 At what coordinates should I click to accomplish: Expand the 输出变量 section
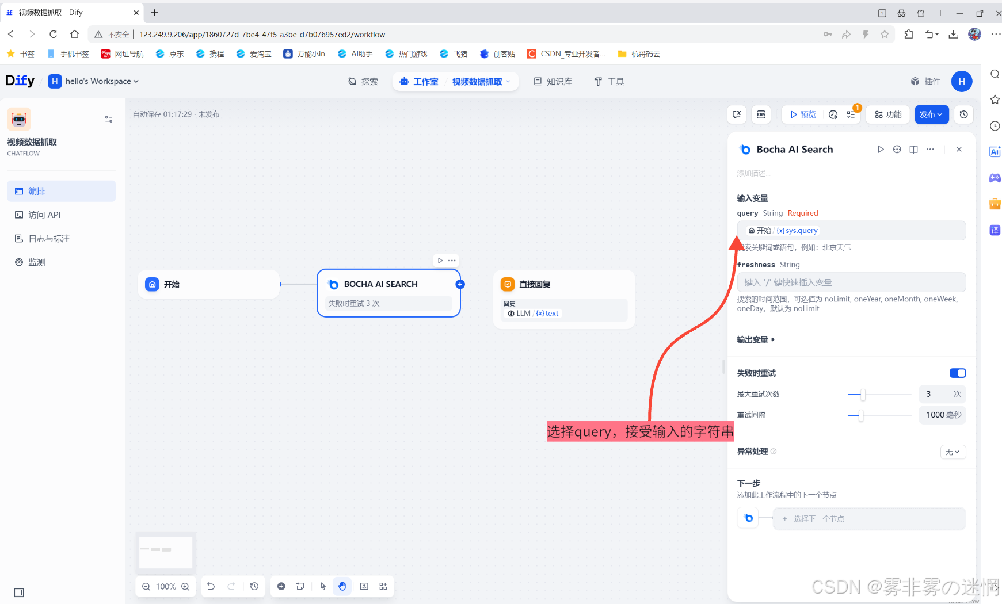tap(756, 340)
